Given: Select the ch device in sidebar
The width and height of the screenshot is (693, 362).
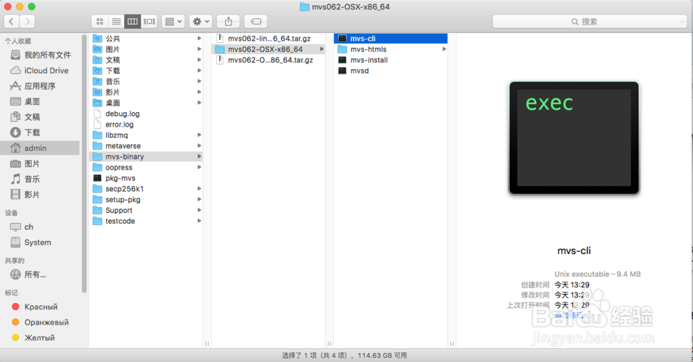Looking at the screenshot, I should pyautogui.click(x=40, y=226).
